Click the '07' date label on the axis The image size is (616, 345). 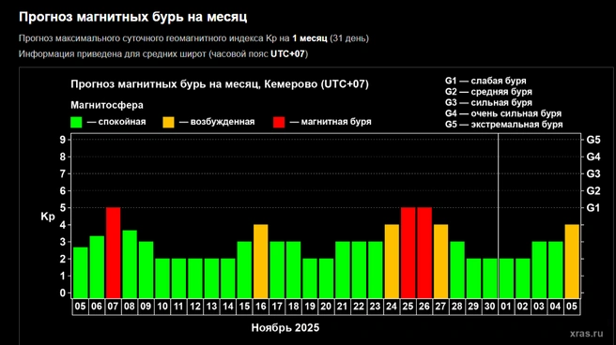113,307
